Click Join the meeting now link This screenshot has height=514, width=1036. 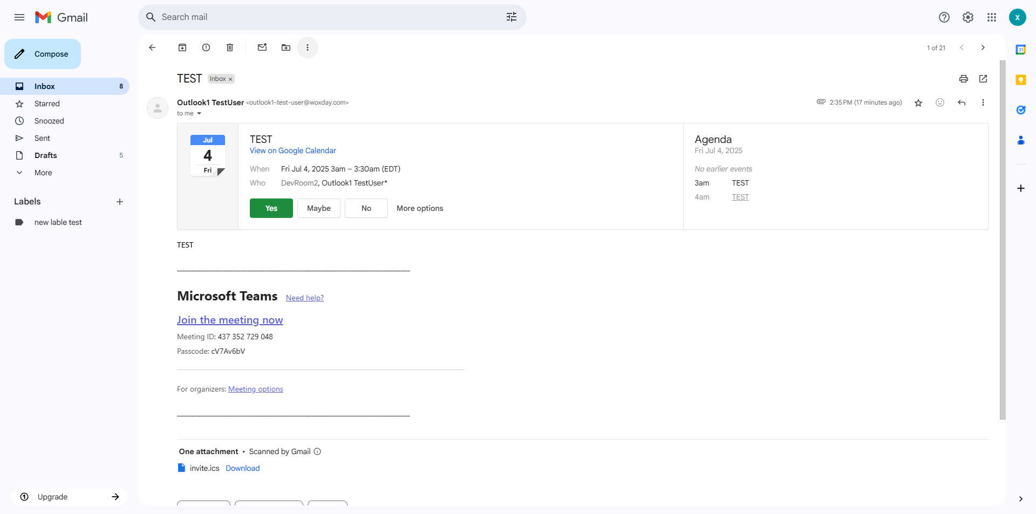[x=230, y=320]
